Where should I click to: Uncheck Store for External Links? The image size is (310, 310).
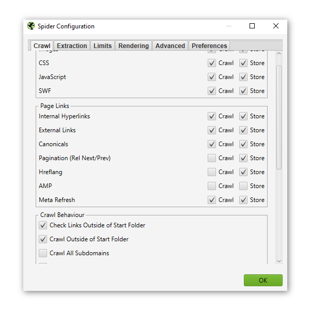[x=243, y=130]
